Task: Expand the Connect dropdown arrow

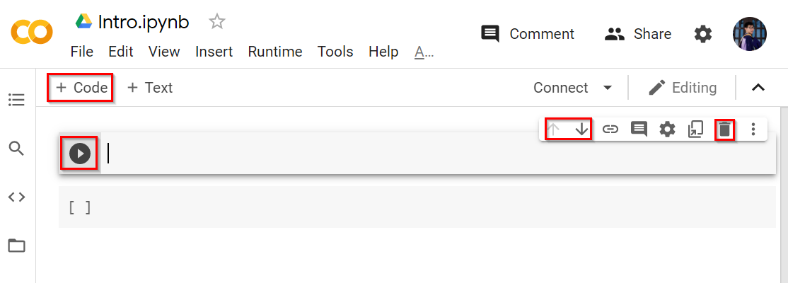Action: click(x=607, y=88)
